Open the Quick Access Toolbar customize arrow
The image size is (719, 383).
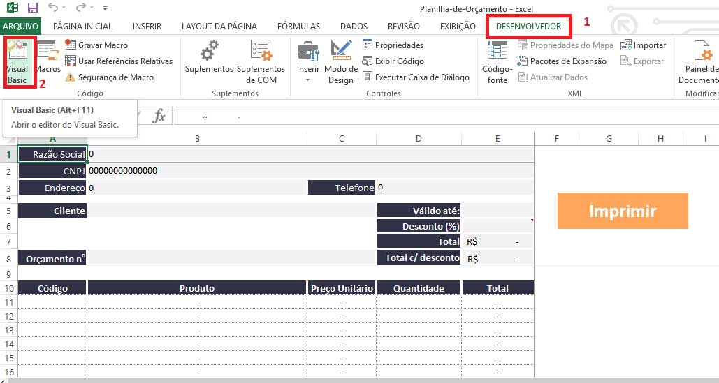(106, 9)
